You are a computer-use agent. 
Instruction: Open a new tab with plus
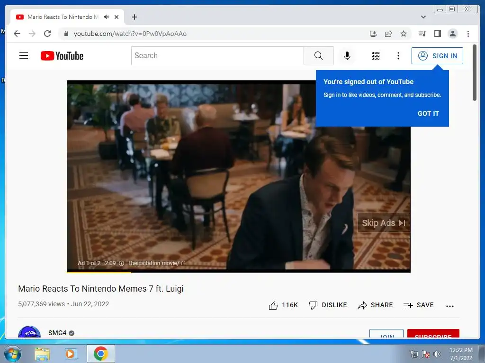point(134,17)
